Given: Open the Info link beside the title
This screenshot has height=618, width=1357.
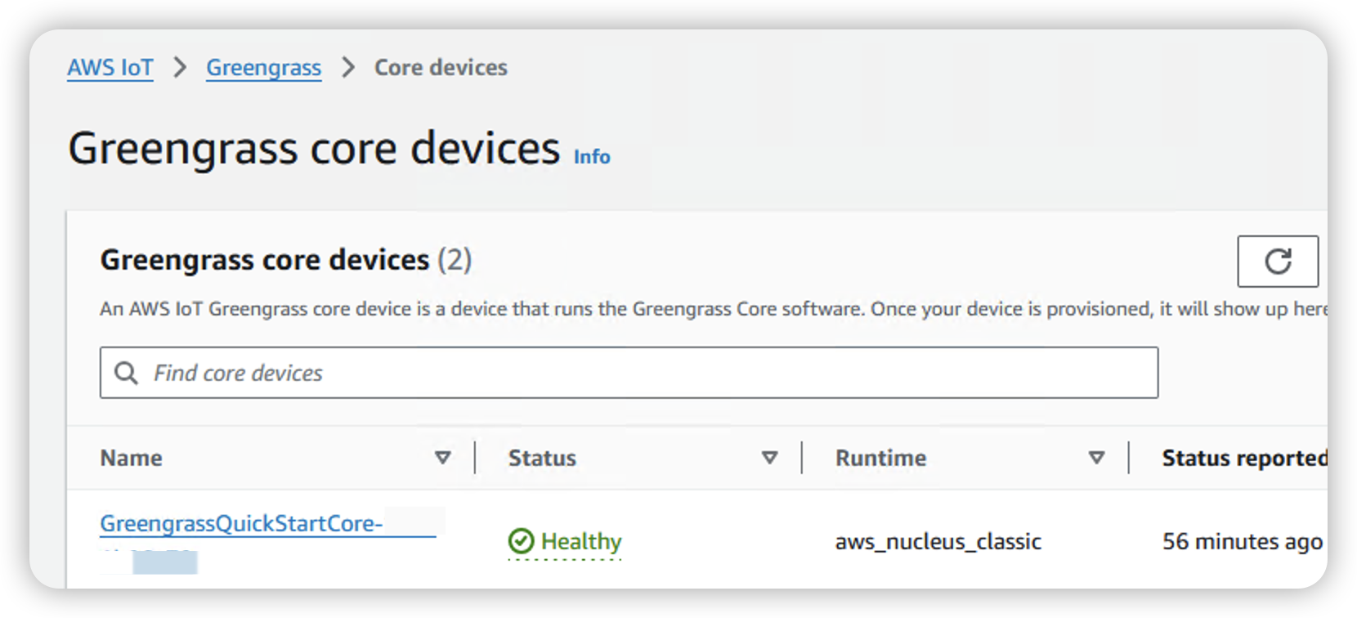Looking at the screenshot, I should point(592,157).
